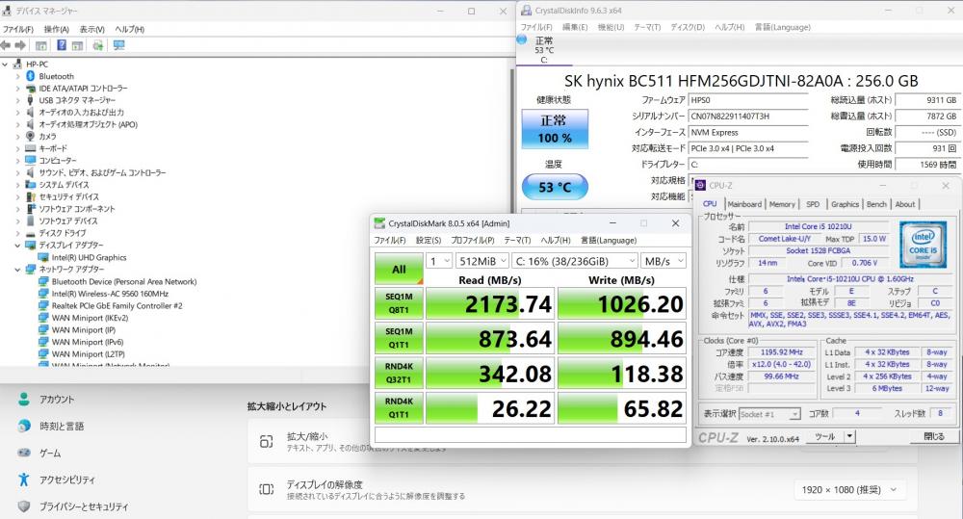Image resolution: width=963 pixels, height=519 pixels.
Task: Collapse the HP-PC root tree node
Action: pos(5,64)
